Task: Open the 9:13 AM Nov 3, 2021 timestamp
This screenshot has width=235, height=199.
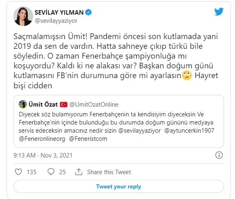Action: click(43, 155)
